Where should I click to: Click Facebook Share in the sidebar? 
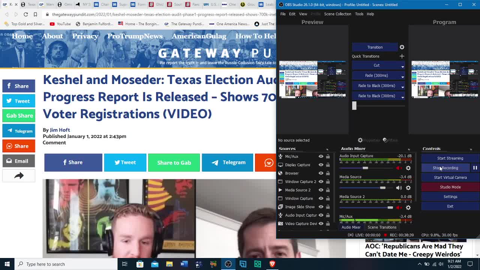point(19,86)
